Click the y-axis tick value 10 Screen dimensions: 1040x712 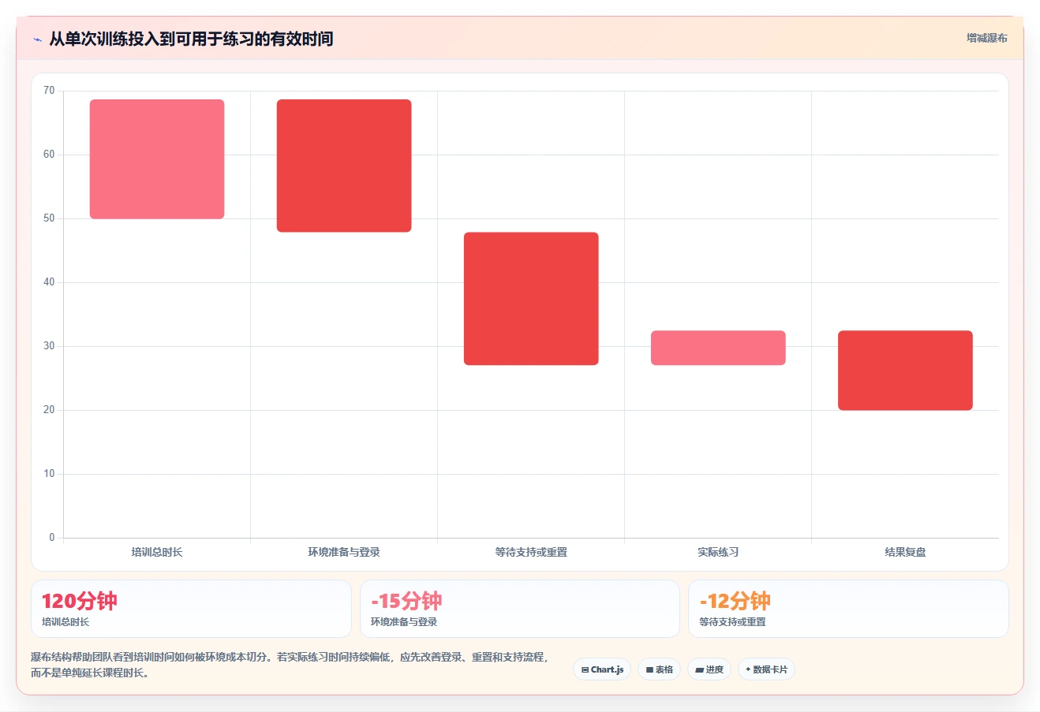[49, 474]
